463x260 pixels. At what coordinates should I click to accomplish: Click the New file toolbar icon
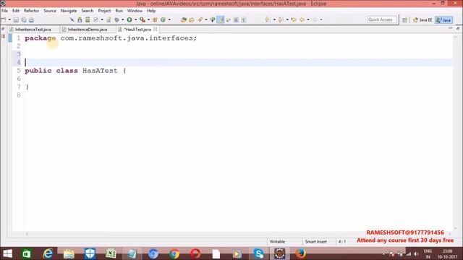click(4, 19)
